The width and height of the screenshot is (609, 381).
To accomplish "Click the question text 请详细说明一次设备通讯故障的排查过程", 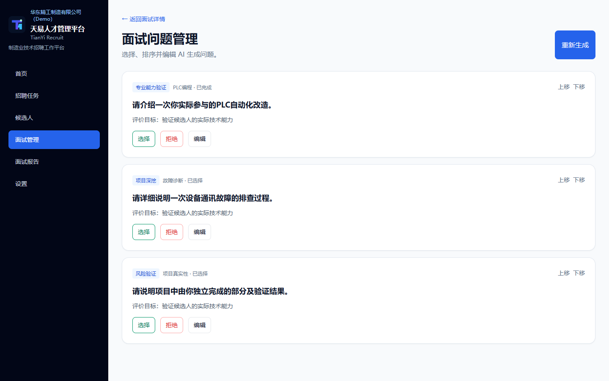I will 203,198.
